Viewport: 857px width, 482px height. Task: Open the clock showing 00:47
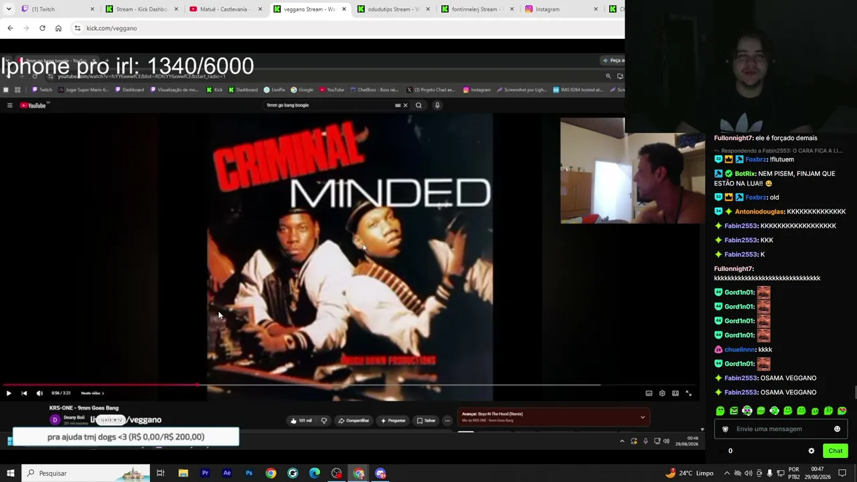click(817, 473)
